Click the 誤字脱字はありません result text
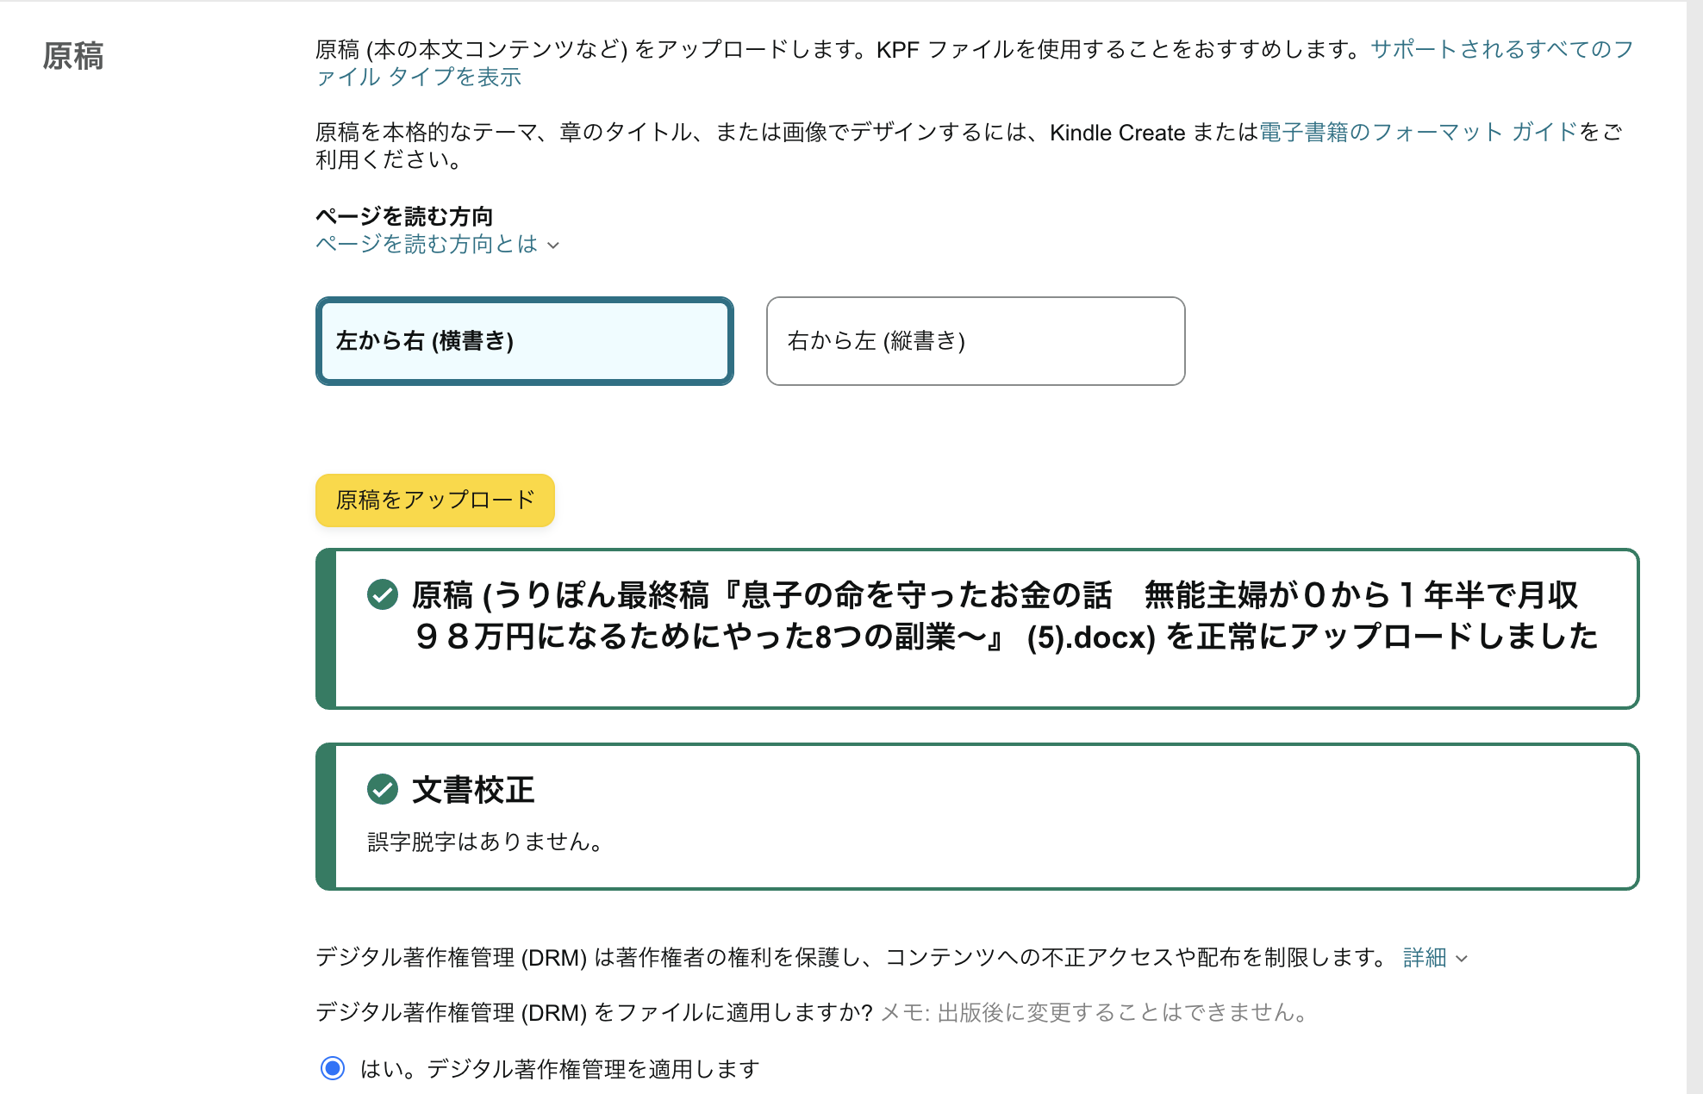 point(484,842)
